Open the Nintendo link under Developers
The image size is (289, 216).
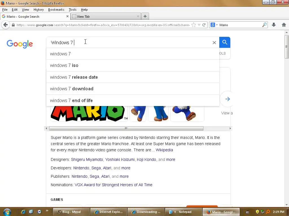click(x=81, y=168)
